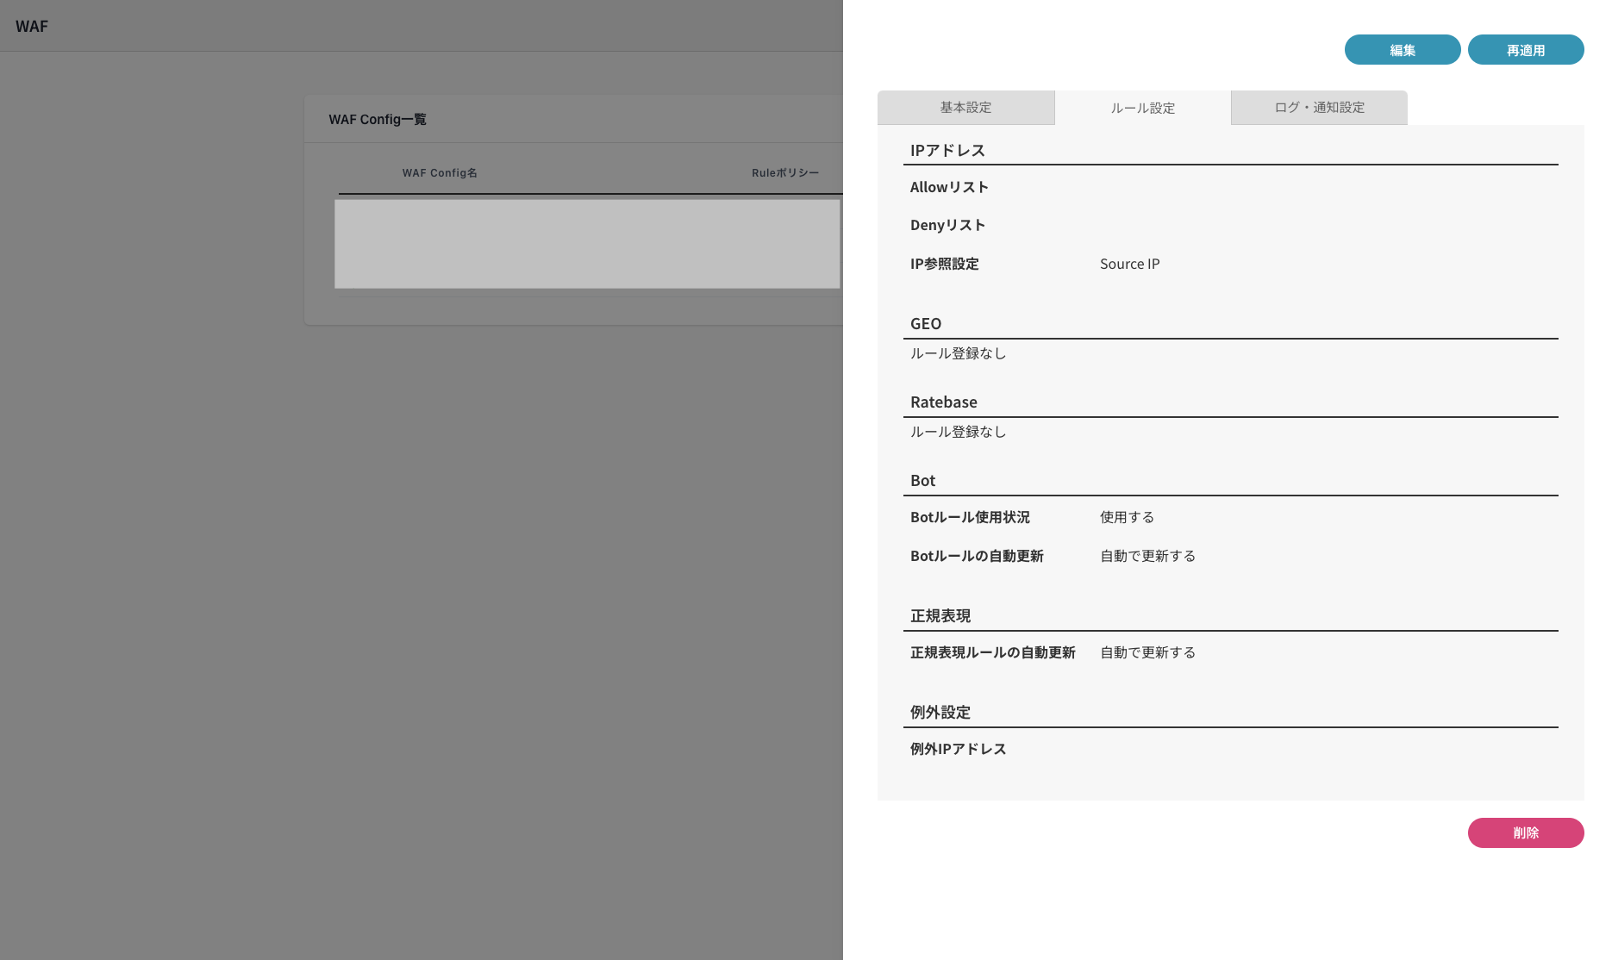This screenshot has height=960, width=1612.
Task: Click the 正規表現 section heading
Action: (940, 615)
